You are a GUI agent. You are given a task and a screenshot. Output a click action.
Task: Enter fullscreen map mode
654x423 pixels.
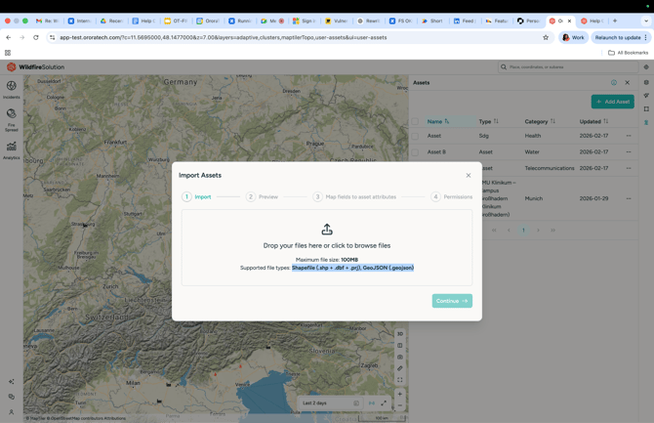coord(400,380)
